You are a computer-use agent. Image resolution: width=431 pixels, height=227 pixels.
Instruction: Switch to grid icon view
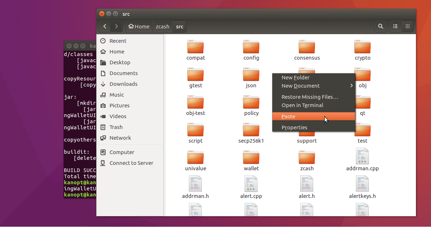(407, 26)
